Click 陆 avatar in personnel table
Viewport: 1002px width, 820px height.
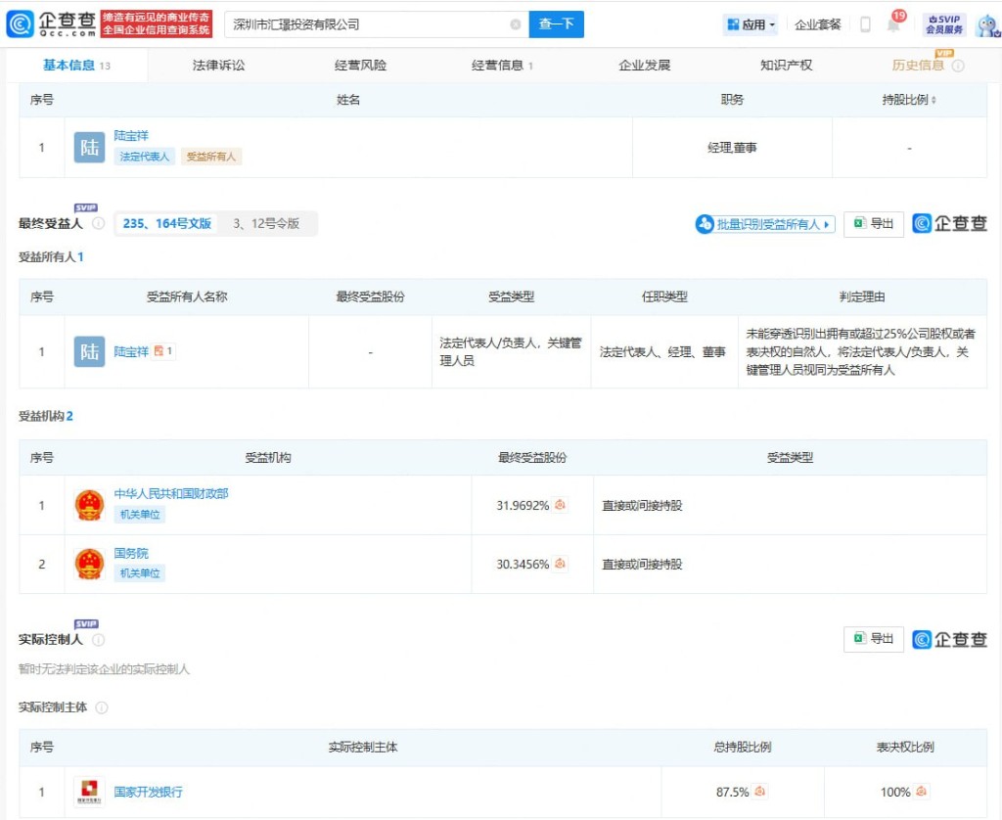click(x=89, y=147)
